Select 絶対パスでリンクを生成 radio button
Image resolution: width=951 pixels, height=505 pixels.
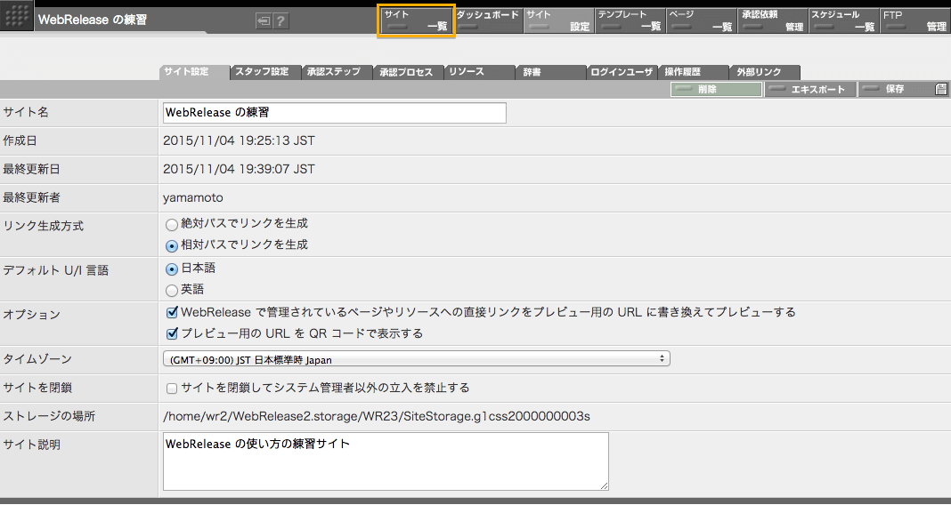[172, 225]
